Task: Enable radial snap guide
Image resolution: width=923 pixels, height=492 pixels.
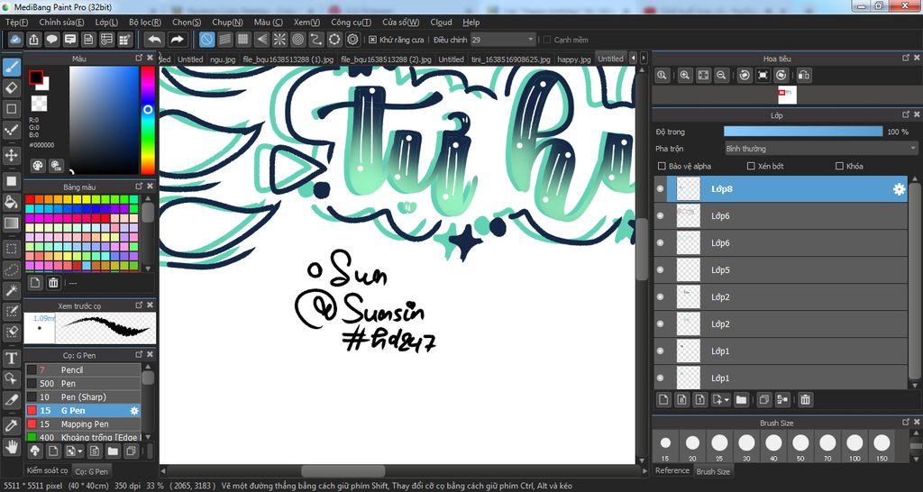Action: tap(279, 40)
